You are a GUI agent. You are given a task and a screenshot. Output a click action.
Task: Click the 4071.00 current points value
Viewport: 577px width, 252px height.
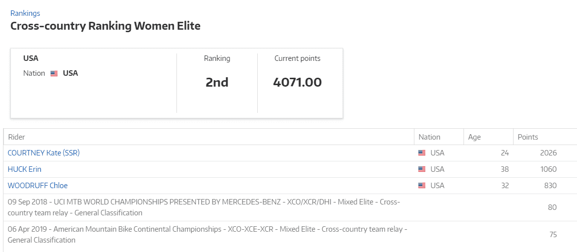coord(297,82)
